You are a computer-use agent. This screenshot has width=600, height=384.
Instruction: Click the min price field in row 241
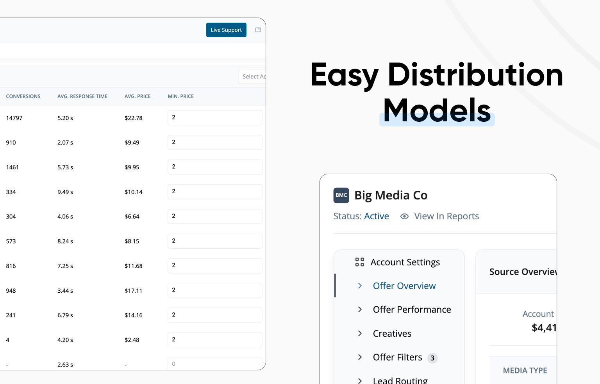(x=215, y=315)
